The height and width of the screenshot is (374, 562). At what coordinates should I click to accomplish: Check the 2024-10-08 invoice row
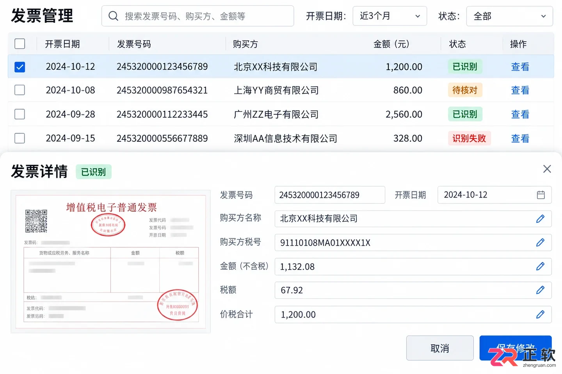coord(20,90)
